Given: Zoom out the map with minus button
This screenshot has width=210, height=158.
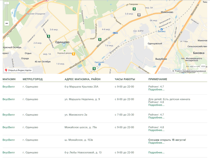Looking at the screenshot, I should click(x=7, y=23).
